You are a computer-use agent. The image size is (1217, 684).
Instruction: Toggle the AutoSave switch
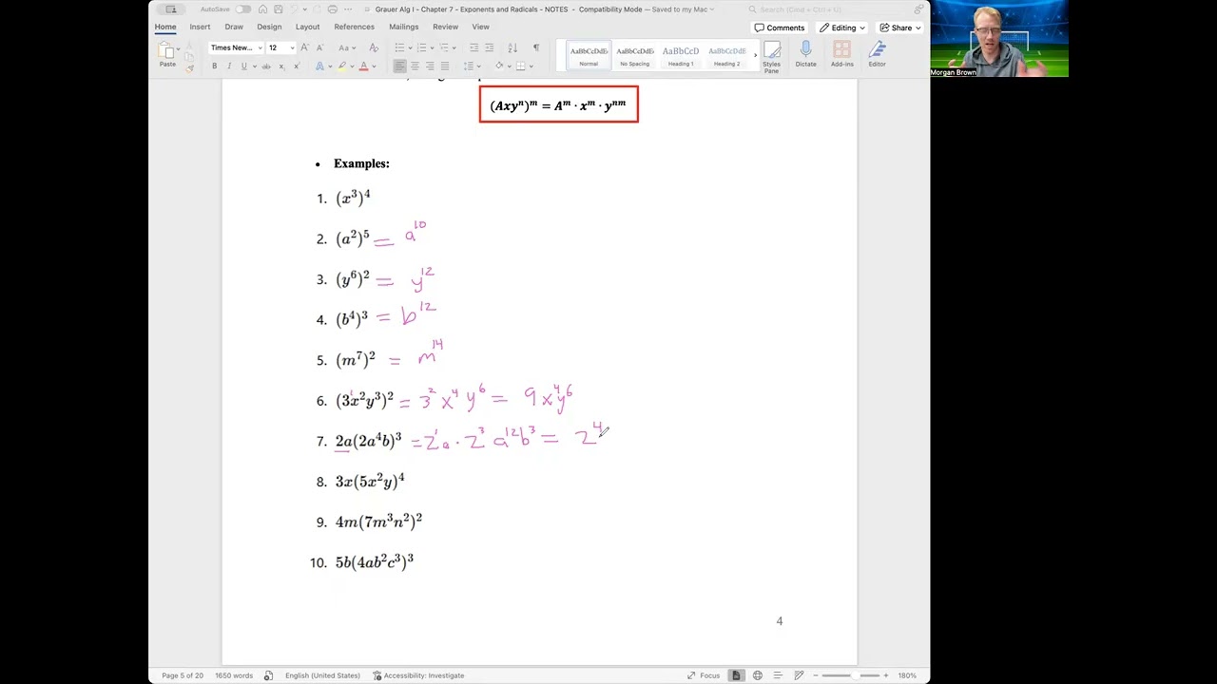(243, 9)
